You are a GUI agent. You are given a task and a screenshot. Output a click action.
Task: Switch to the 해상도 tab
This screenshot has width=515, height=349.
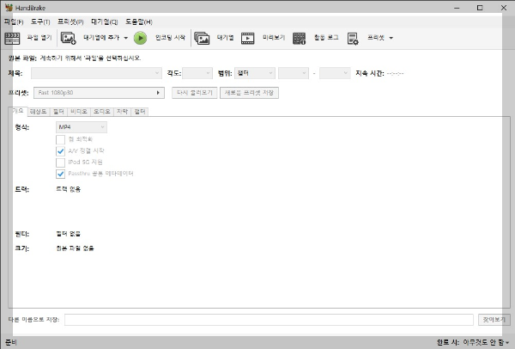(39, 112)
